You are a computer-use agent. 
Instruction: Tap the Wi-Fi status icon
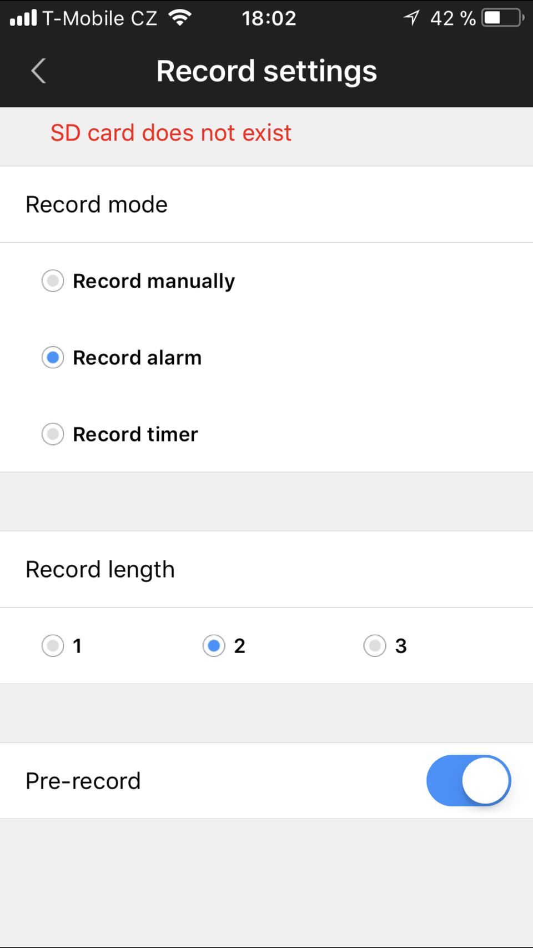tap(180, 18)
